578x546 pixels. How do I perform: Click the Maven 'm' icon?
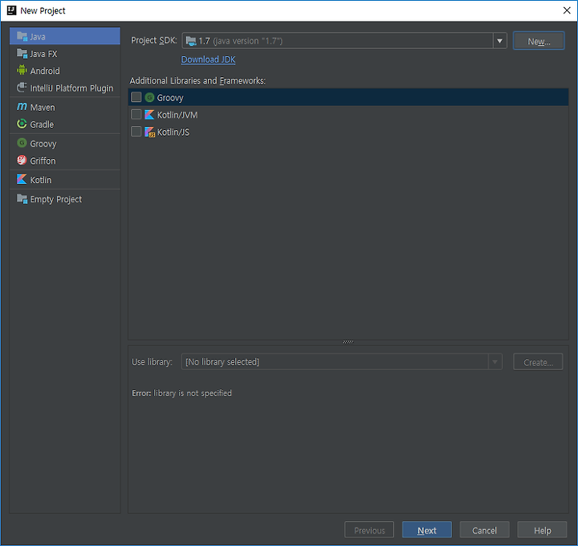[22, 107]
